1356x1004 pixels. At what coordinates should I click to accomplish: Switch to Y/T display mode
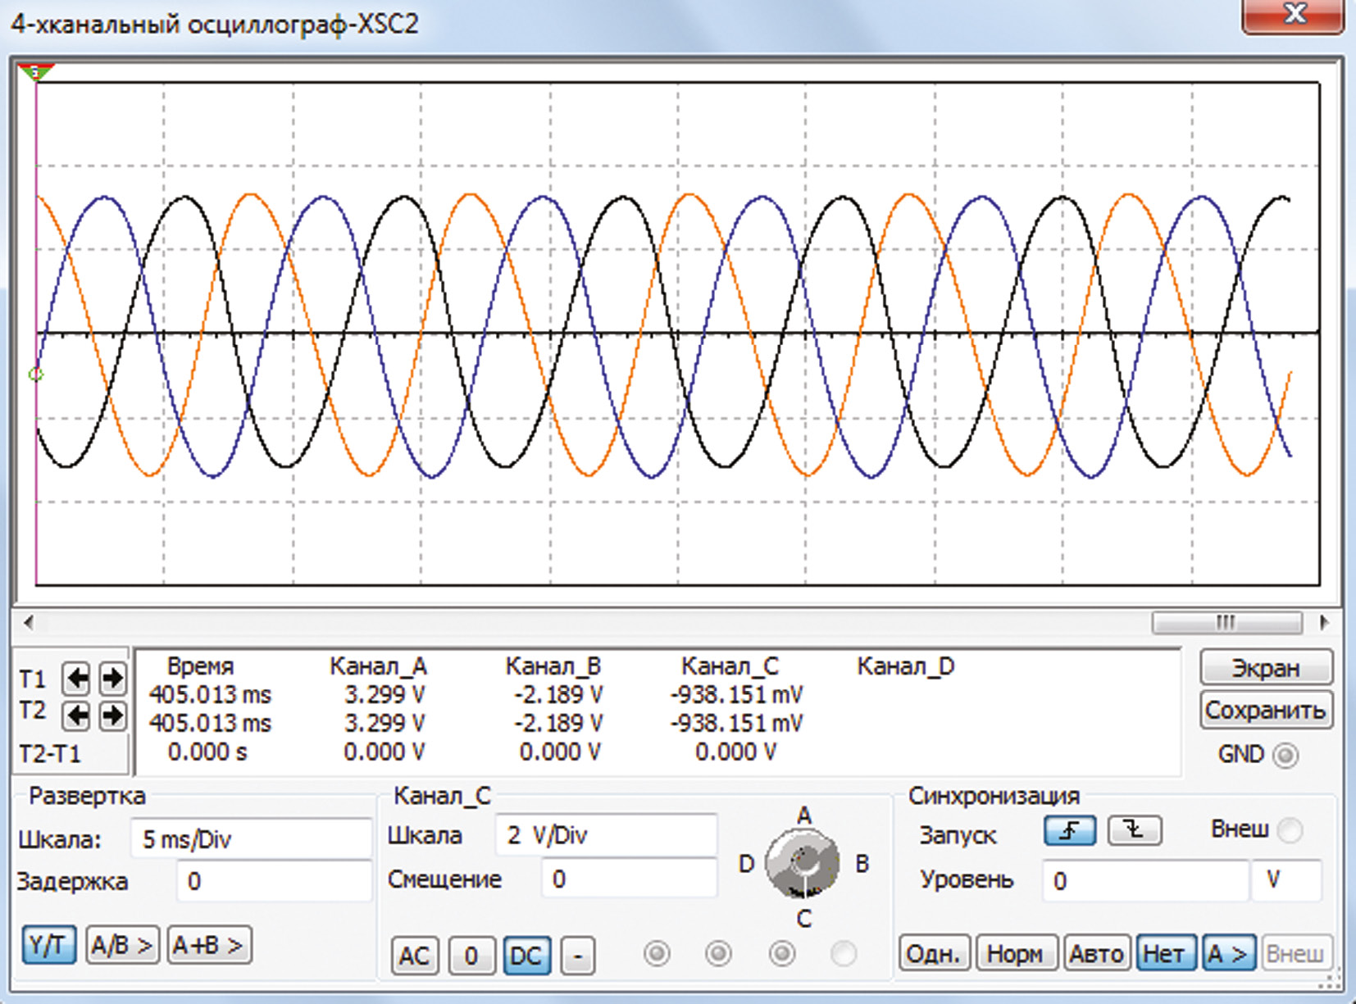point(49,946)
